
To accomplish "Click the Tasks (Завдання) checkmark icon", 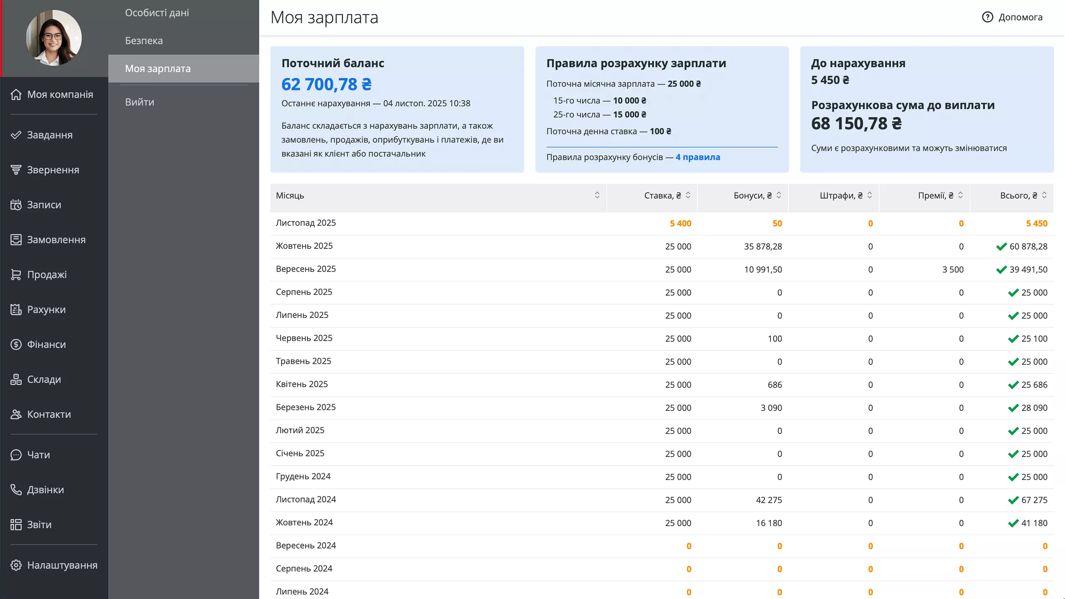I will click(x=16, y=135).
